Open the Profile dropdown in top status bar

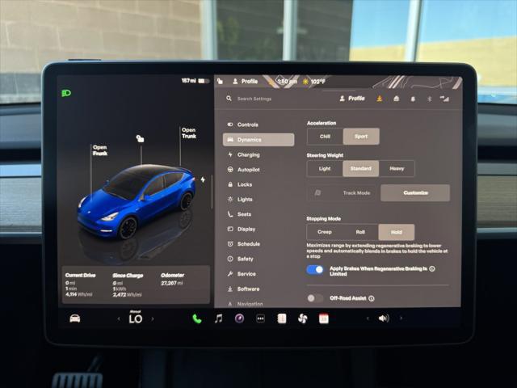pyautogui.click(x=246, y=81)
